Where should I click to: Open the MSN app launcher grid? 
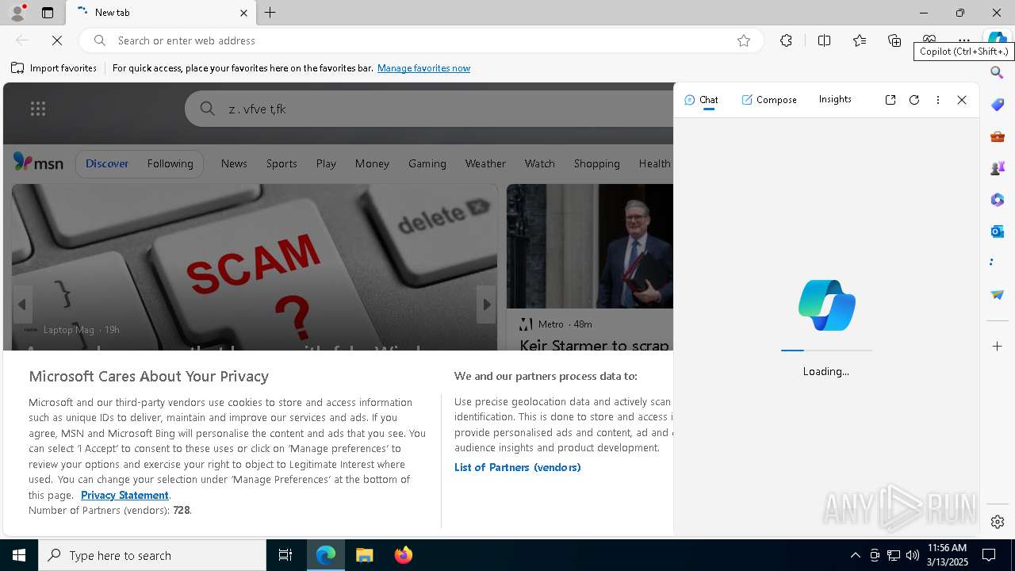click(x=38, y=109)
